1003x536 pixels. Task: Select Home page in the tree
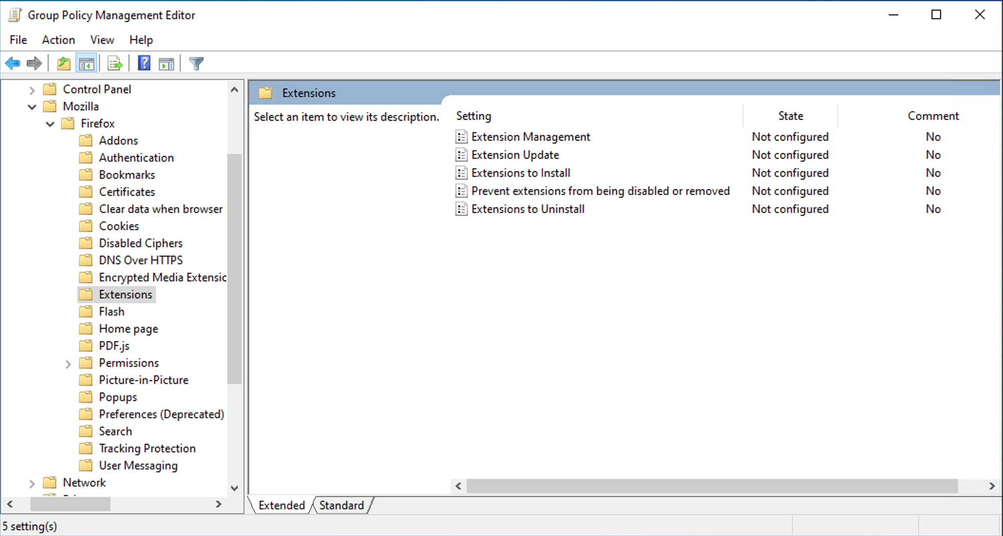pyautogui.click(x=128, y=329)
